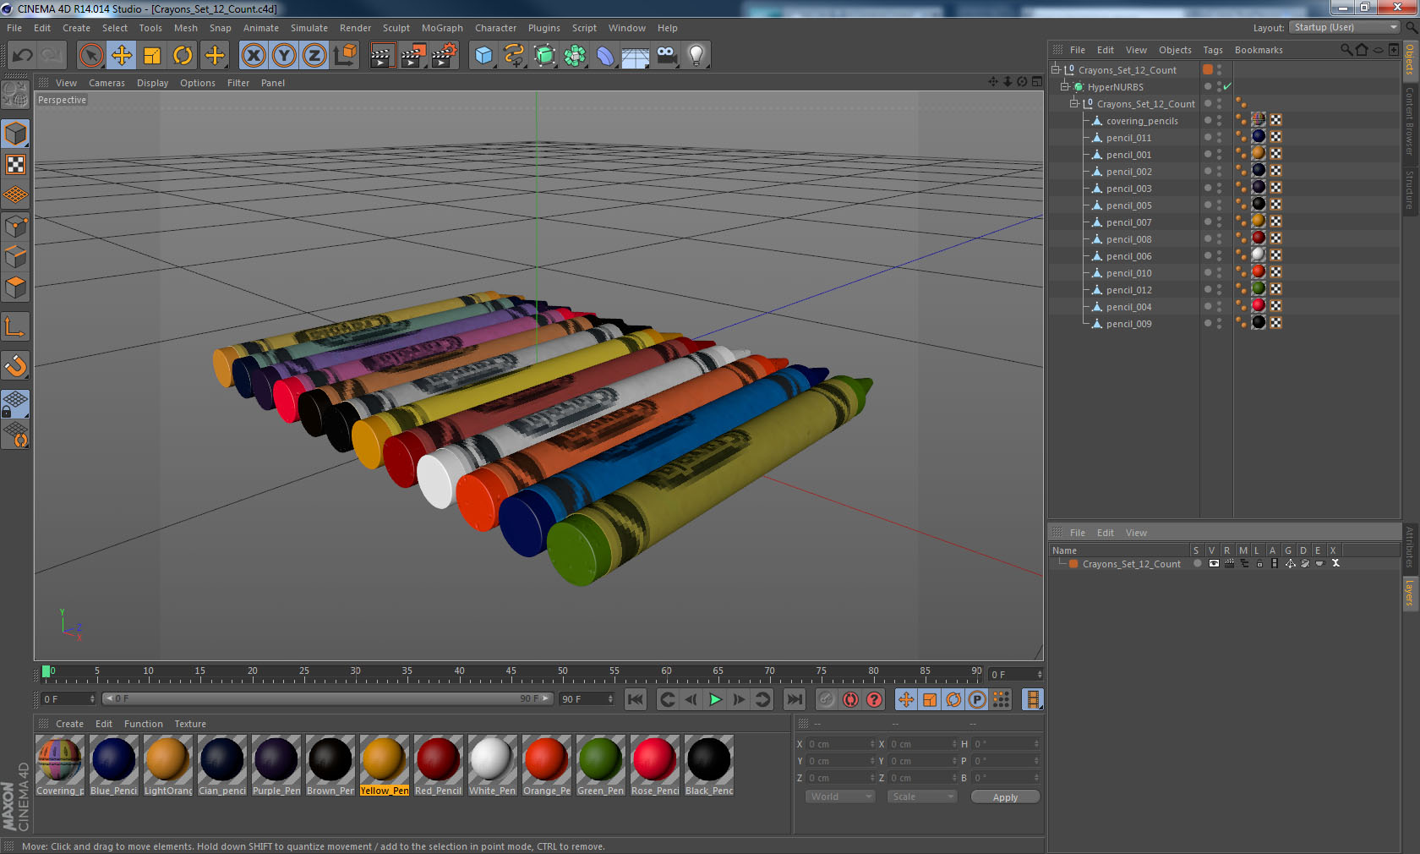Screen dimensions: 1420x854
Task: Toggle the Z axis lock
Action: click(x=314, y=56)
